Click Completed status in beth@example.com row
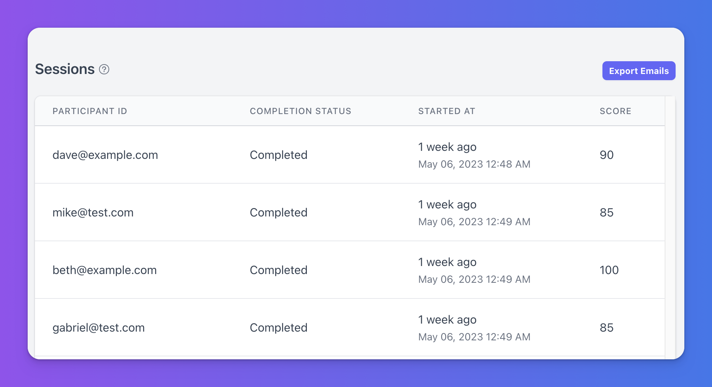Viewport: 712px width, 387px height. (x=278, y=270)
